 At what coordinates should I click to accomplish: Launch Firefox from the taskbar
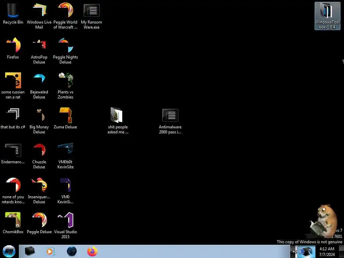(x=92, y=251)
